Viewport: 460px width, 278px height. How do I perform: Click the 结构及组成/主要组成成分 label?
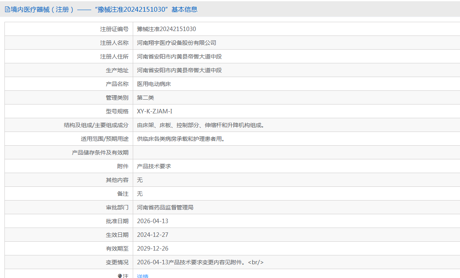(96, 125)
